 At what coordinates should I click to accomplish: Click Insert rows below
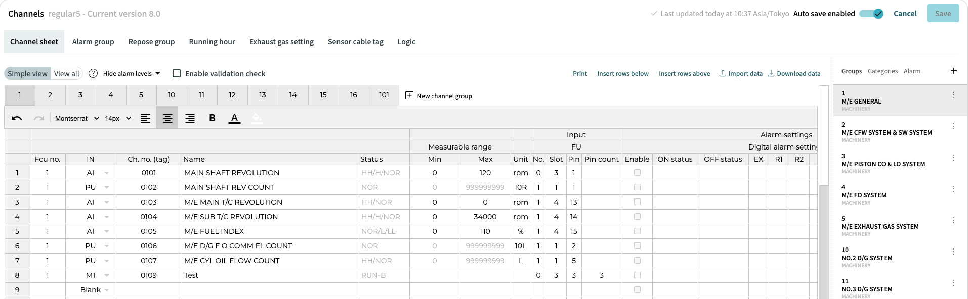(x=623, y=73)
